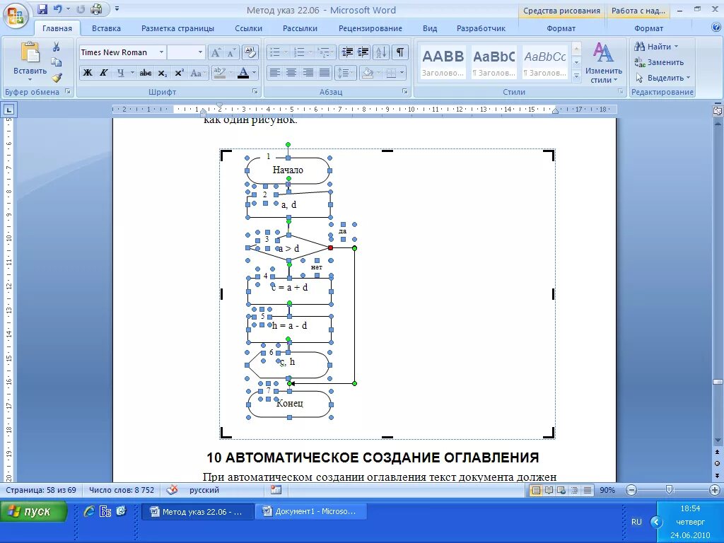Open the Разметка страницы tab

point(177,28)
